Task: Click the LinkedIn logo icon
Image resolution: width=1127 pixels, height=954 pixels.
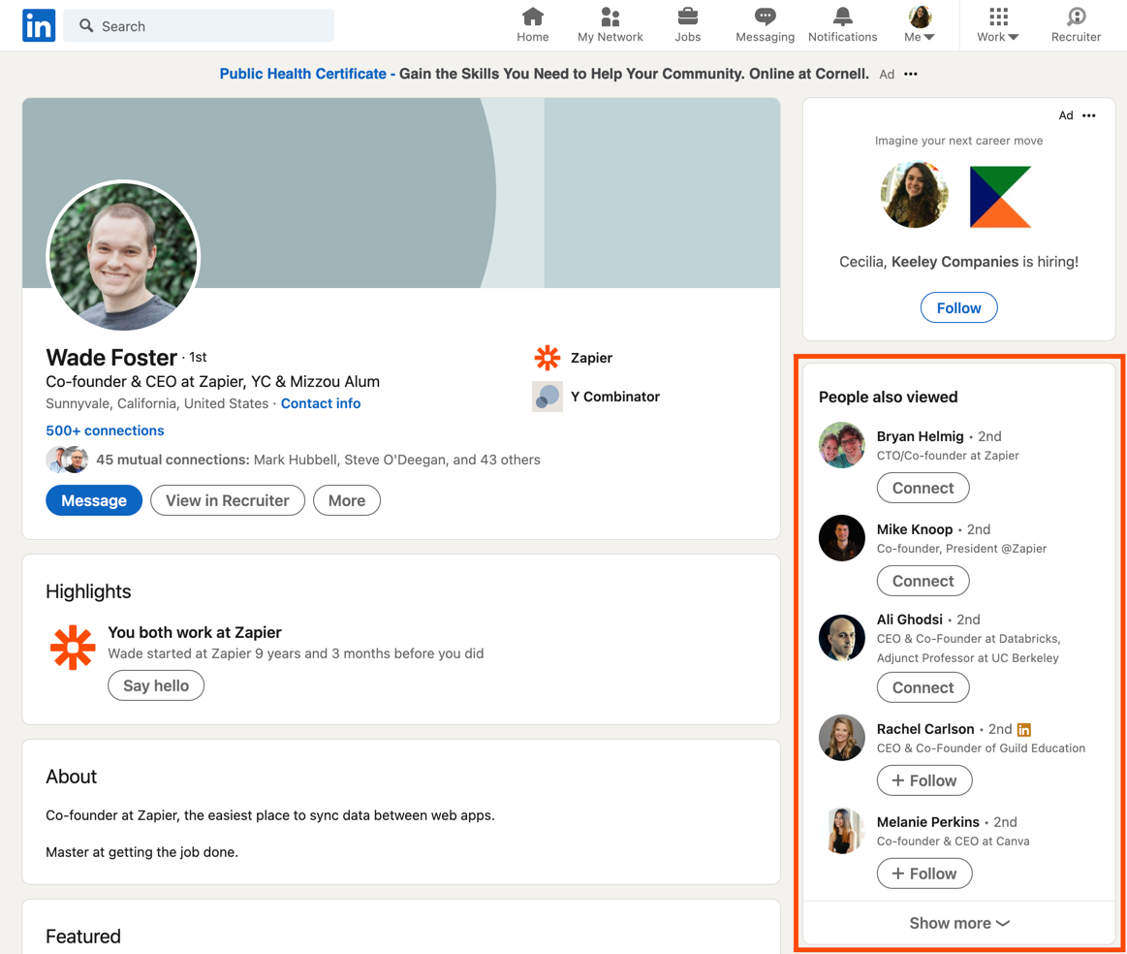Action: [39, 25]
